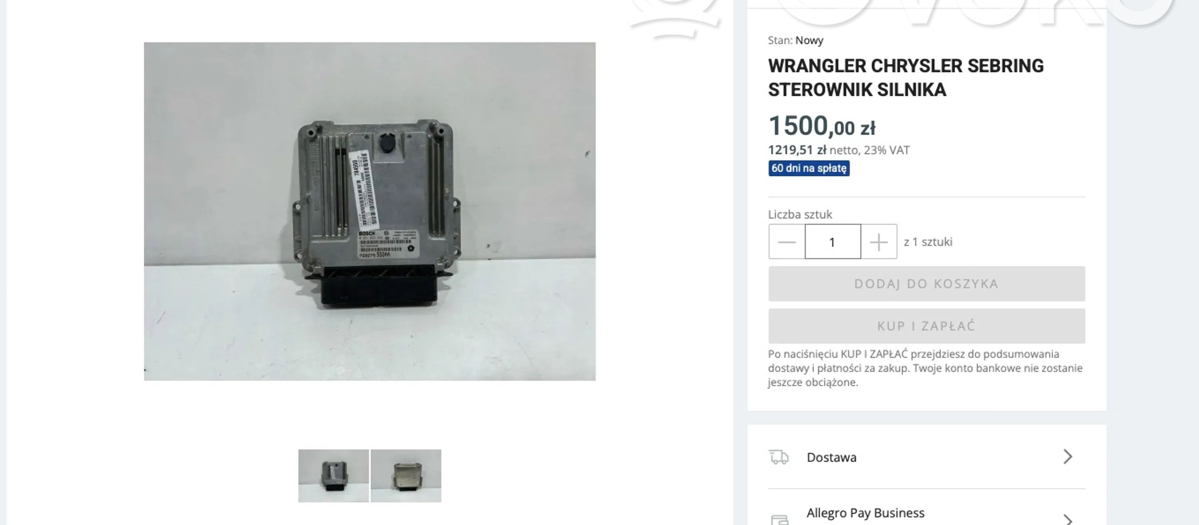Viewport: 1199px width, 525px height.
Task: Click the KUP I ZAPŁAĆ button
Action: tap(926, 326)
